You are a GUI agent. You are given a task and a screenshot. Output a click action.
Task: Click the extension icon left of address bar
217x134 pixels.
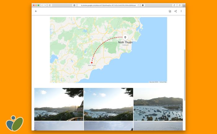coord(74,5)
